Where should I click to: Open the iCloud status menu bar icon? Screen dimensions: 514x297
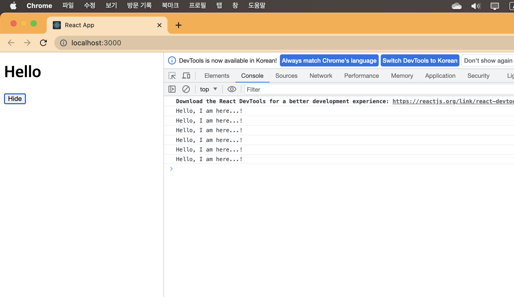tap(456, 6)
